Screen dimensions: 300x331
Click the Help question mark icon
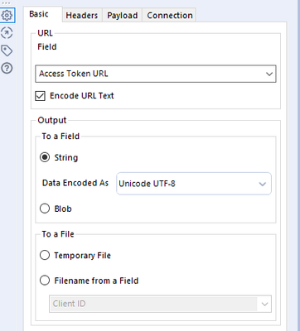7,68
